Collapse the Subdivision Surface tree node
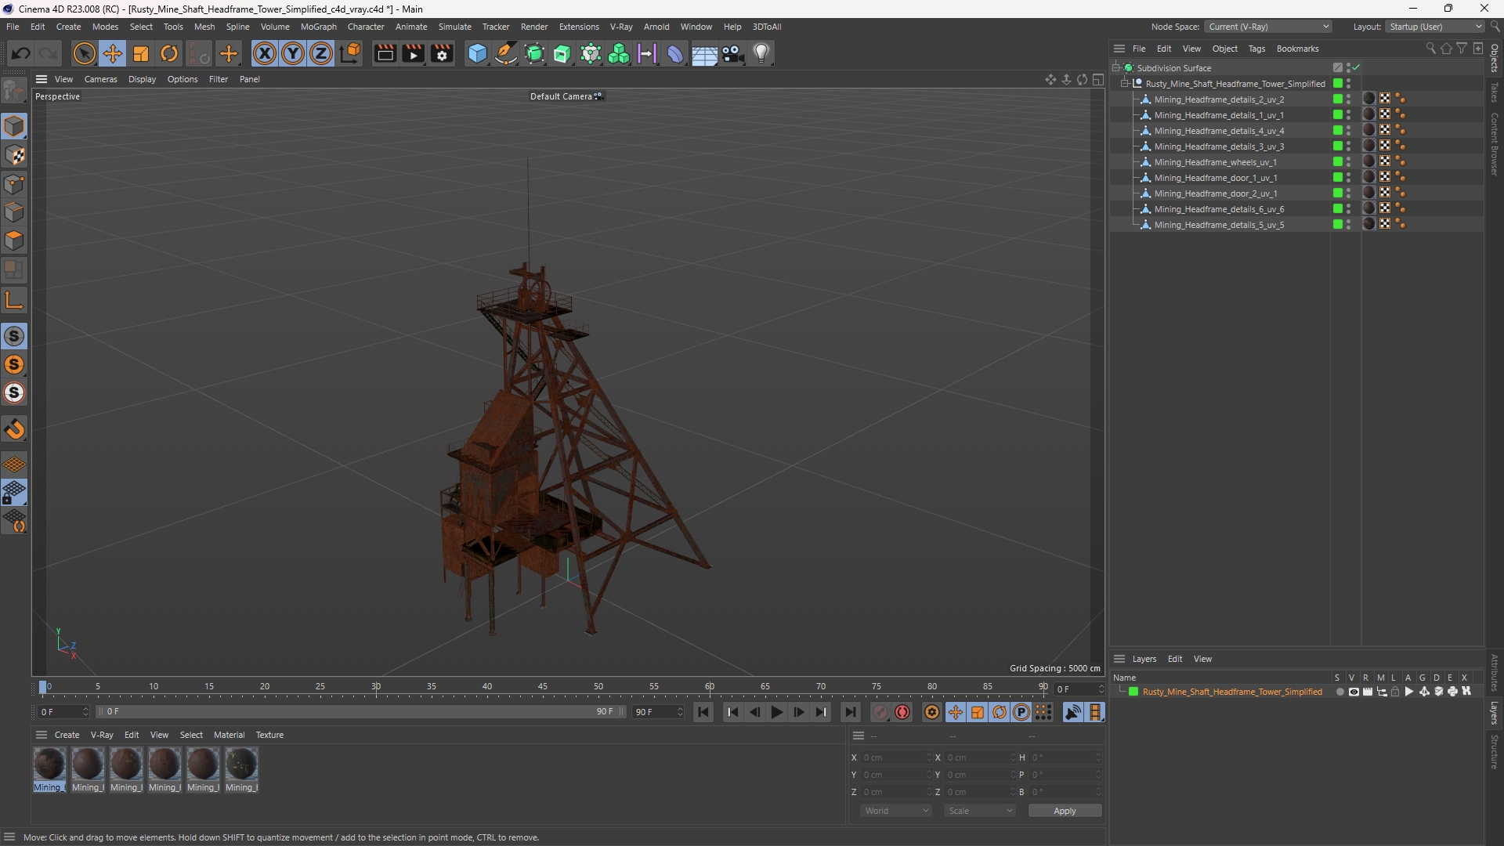This screenshot has width=1504, height=846. pos(1116,67)
